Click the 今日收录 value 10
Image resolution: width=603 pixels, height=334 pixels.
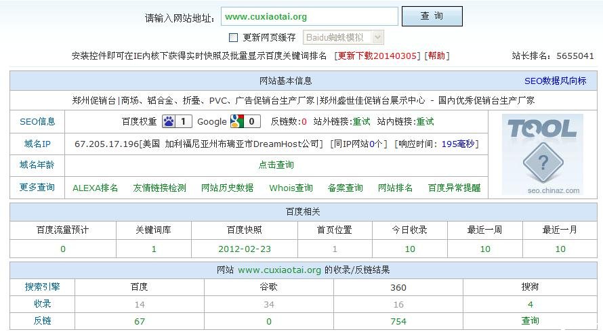pos(410,249)
